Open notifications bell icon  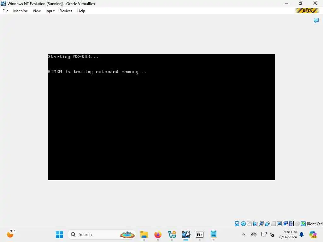302,234
